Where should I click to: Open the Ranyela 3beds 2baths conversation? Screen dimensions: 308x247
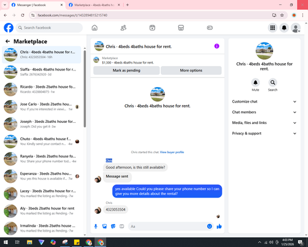point(41,159)
